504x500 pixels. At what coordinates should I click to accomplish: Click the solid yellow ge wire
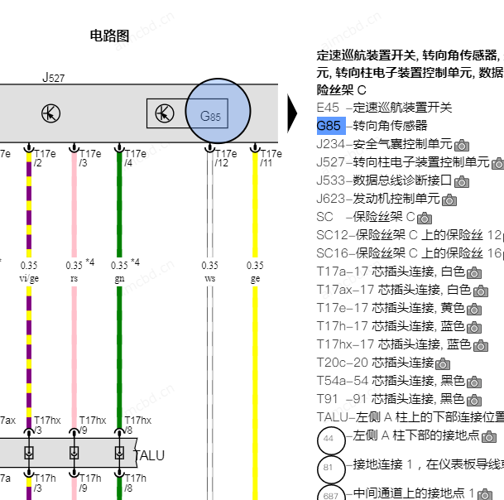click(255, 386)
